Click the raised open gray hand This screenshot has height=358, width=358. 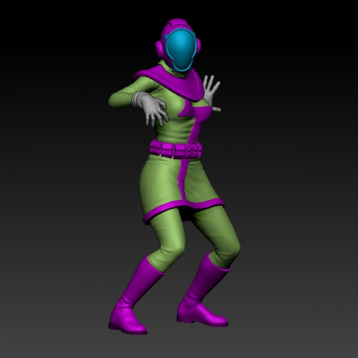(211, 89)
